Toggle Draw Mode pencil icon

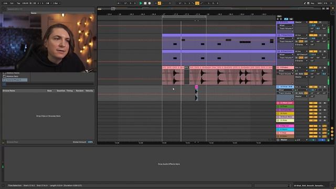304,3
